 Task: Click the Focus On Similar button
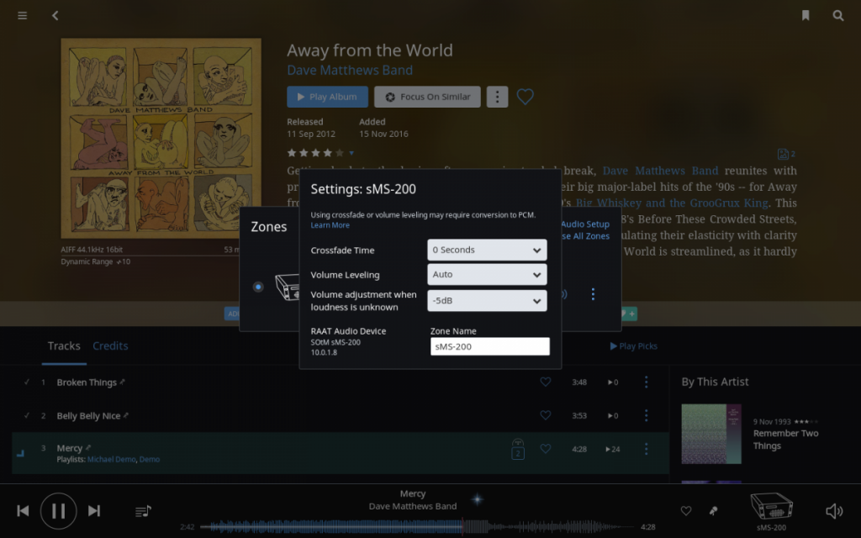coord(427,97)
